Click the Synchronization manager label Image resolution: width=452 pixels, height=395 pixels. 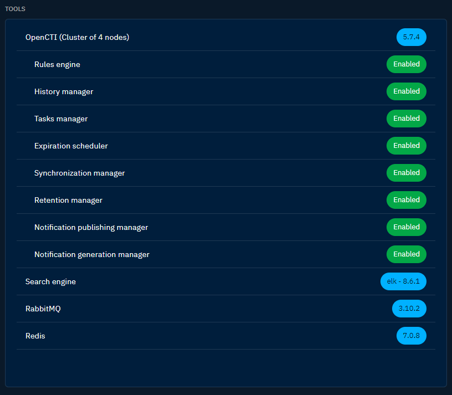point(79,173)
